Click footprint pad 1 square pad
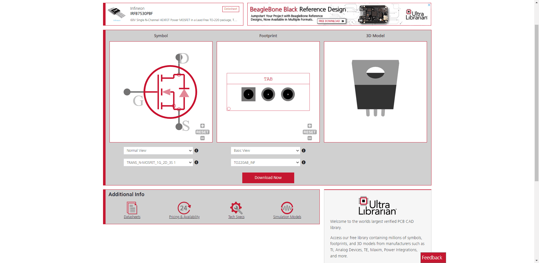 pos(248,94)
